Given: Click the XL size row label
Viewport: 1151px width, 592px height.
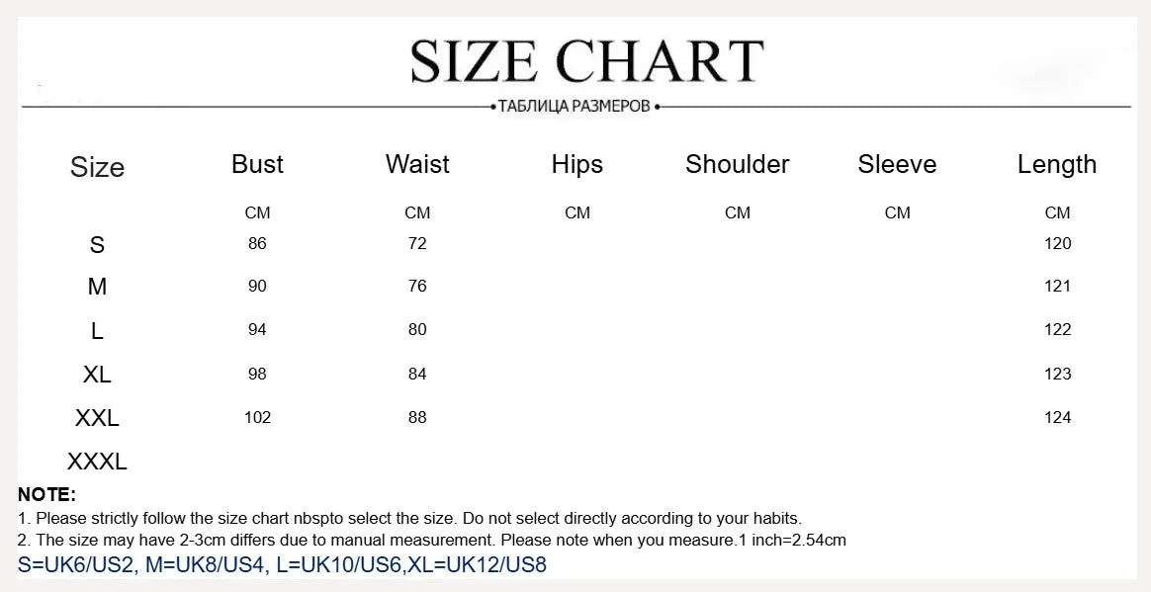Looking at the screenshot, I should coord(97,375).
